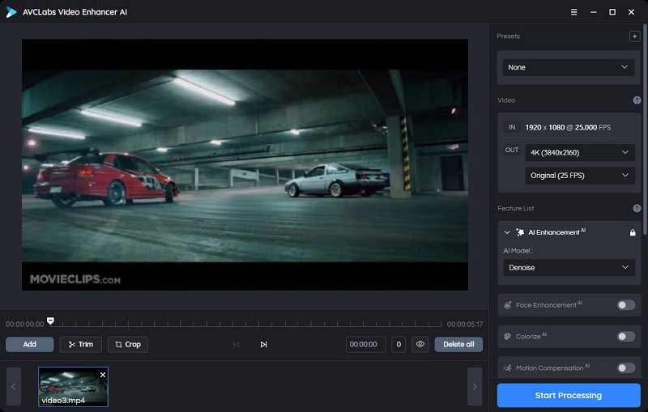
Task: Click the 00:00:00 time input field
Action: 365,344
